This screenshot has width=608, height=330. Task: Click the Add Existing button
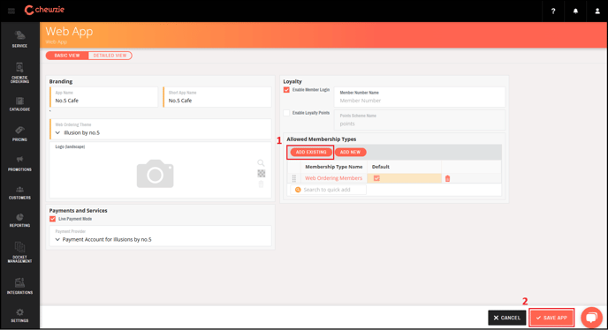[311, 153]
